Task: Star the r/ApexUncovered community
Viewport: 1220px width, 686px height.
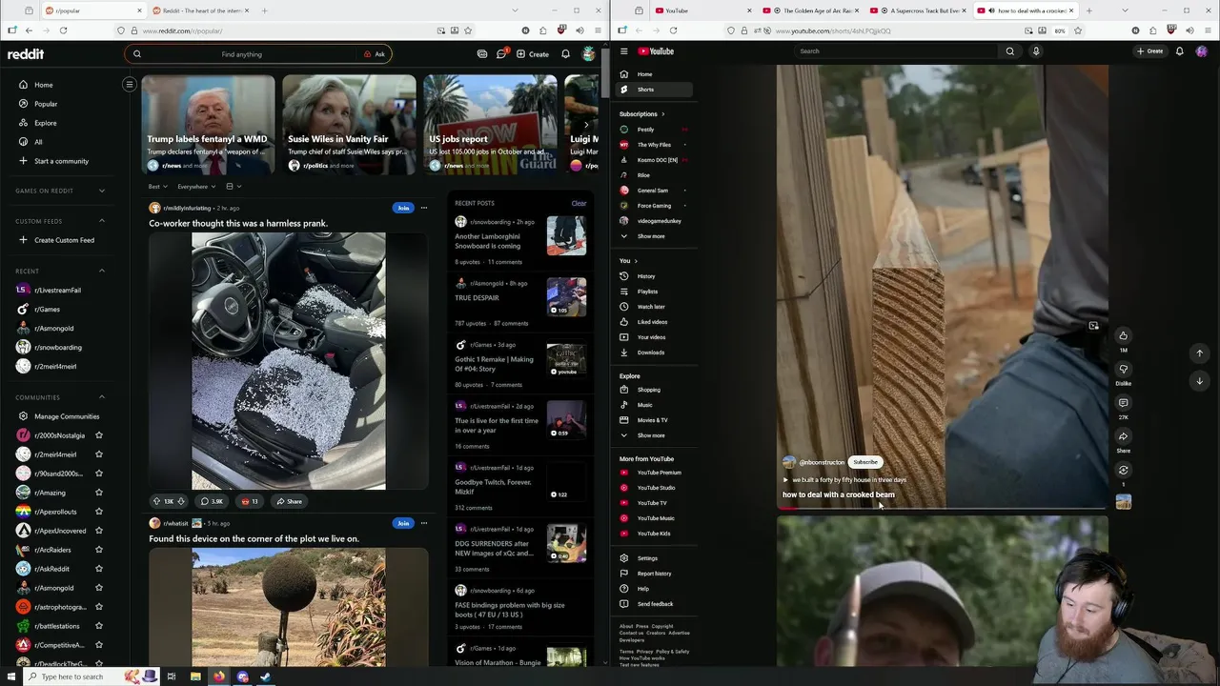Action: click(98, 531)
